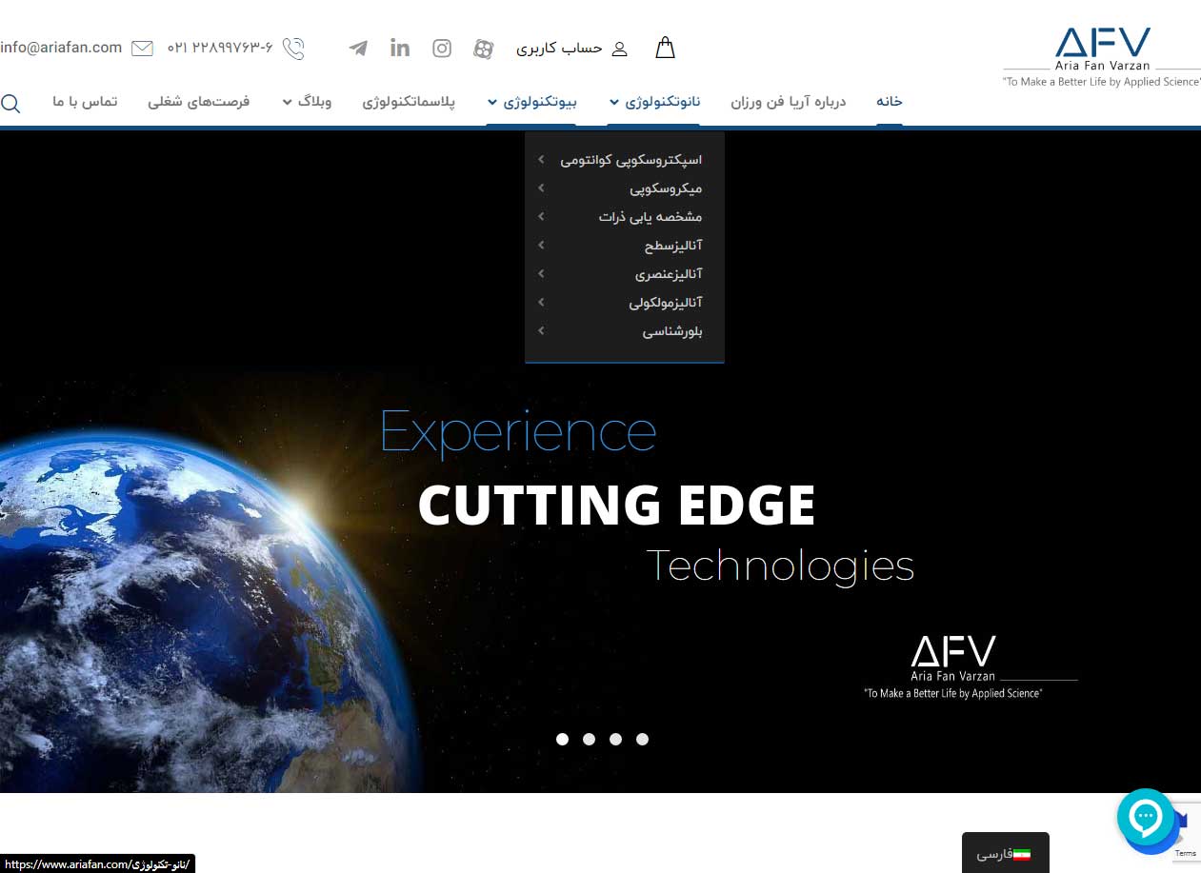
Task: Click the search magnifier icon
Action: [10, 103]
